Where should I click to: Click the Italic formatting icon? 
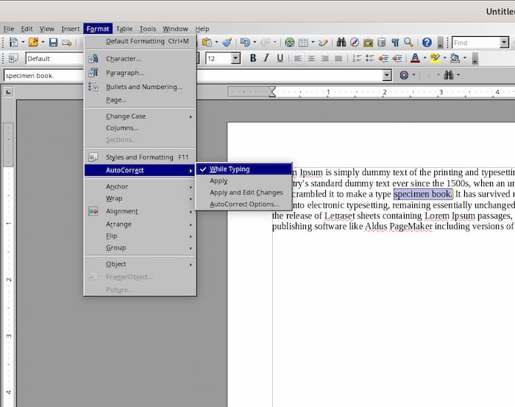click(x=266, y=58)
